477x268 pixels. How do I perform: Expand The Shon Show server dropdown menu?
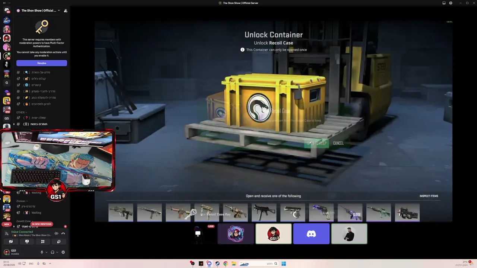click(x=59, y=10)
